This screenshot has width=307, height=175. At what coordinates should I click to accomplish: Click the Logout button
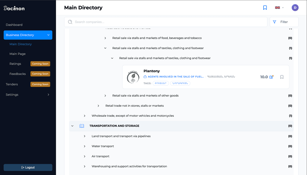(x=28, y=168)
